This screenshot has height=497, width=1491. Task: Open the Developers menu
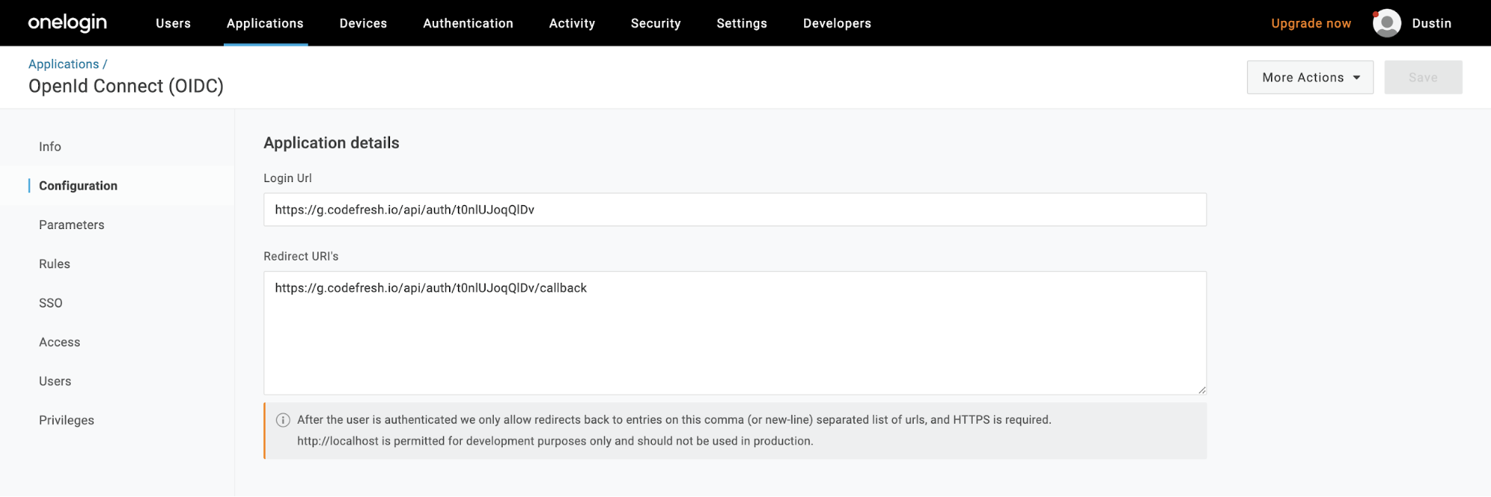pos(837,23)
